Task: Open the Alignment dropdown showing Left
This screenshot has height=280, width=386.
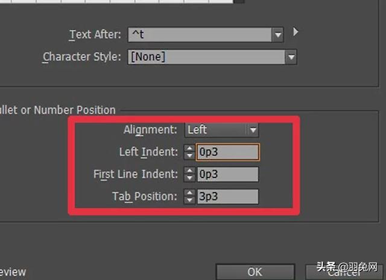Action: click(x=253, y=130)
